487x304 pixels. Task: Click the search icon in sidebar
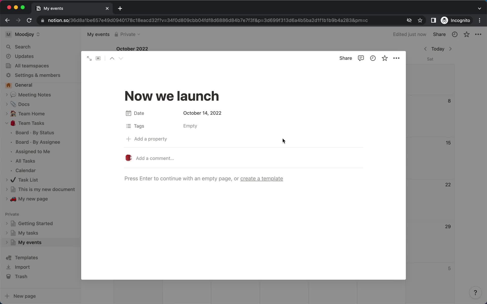tap(8, 47)
